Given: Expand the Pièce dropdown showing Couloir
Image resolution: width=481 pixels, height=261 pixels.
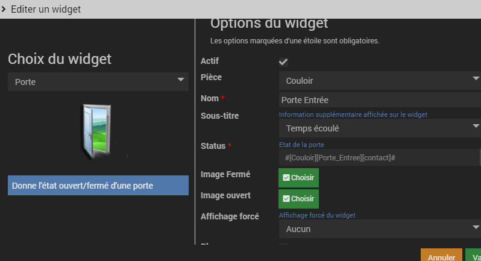Looking at the screenshot, I should click(379, 80).
